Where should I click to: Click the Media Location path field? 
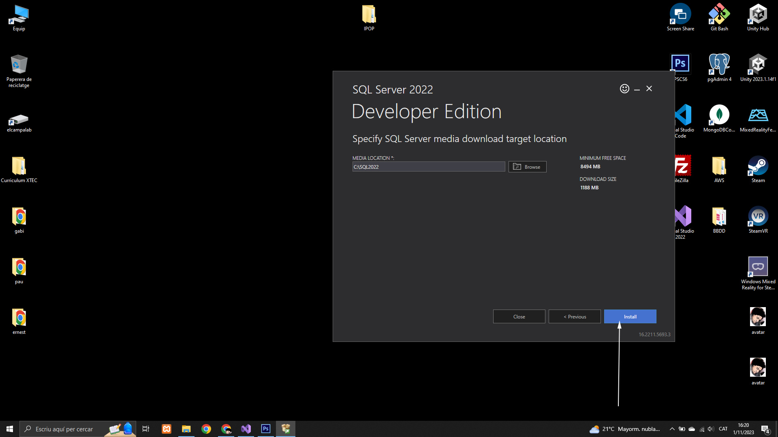(x=428, y=167)
